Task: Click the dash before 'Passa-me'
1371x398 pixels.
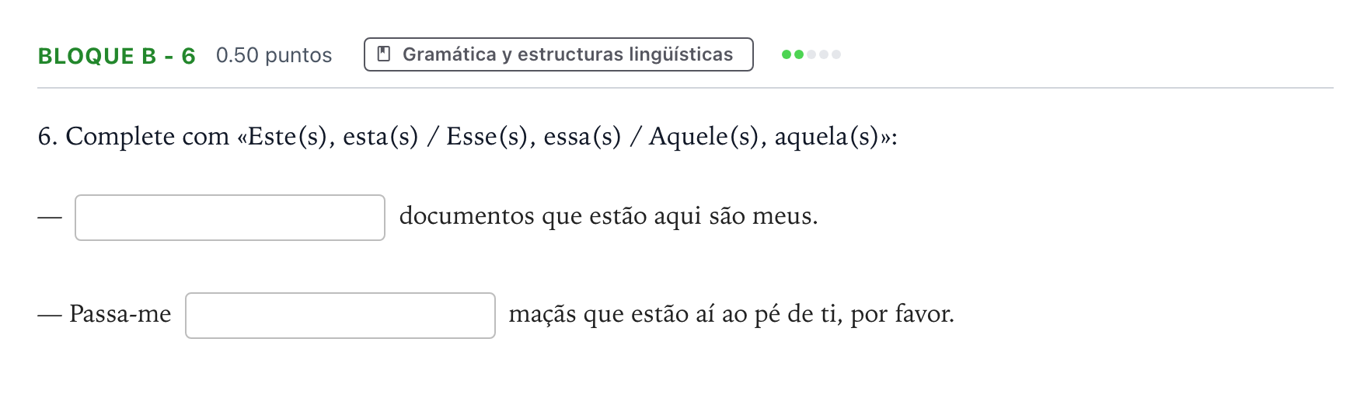Action: point(50,315)
